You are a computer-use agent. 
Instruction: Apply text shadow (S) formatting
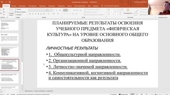[38, 14]
